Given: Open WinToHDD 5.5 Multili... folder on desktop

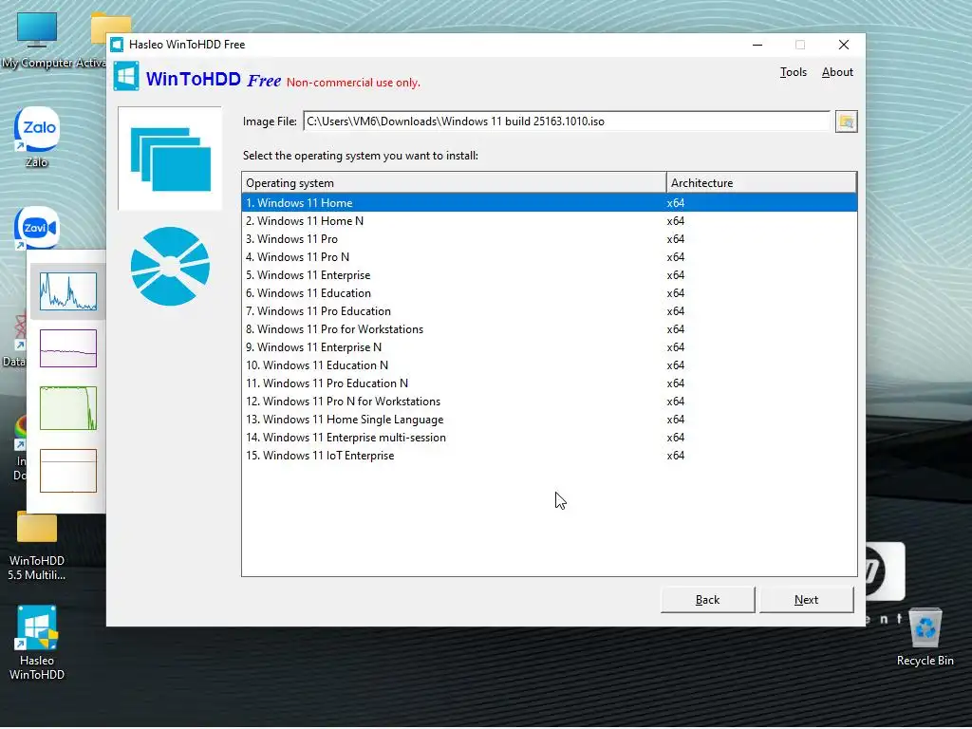Looking at the screenshot, I should coord(37,548).
